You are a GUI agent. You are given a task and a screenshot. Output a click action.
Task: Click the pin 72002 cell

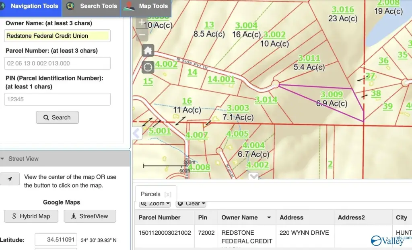[206, 233]
